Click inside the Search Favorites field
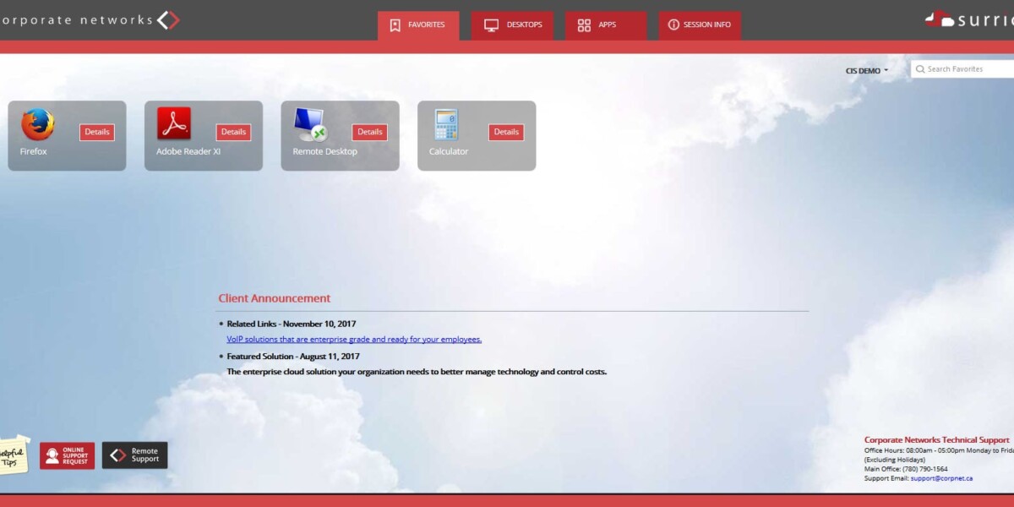The height and width of the screenshot is (507, 1014). coord(968,69)
